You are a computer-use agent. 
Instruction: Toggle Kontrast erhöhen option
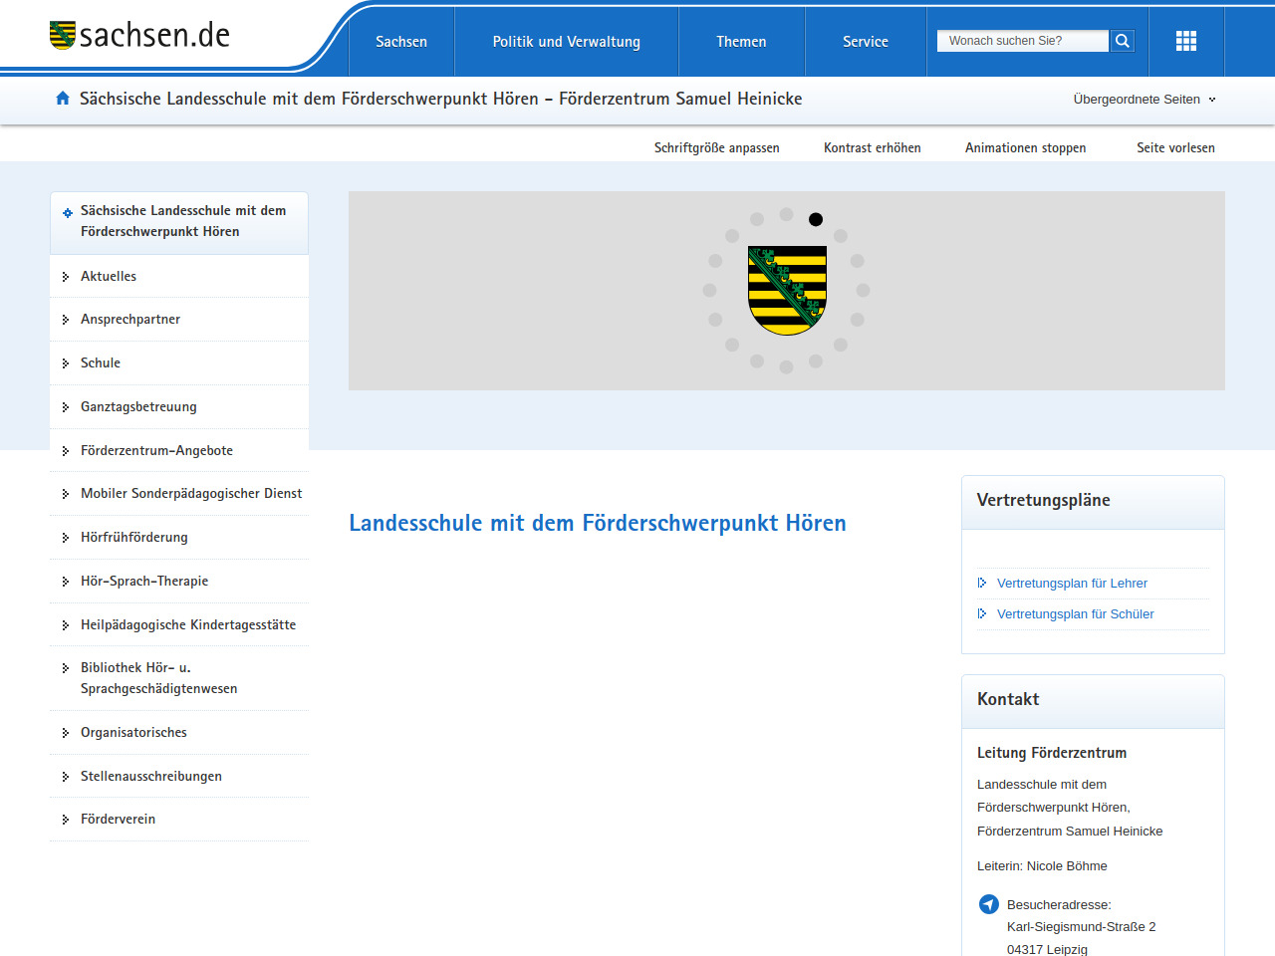[872, 148]
